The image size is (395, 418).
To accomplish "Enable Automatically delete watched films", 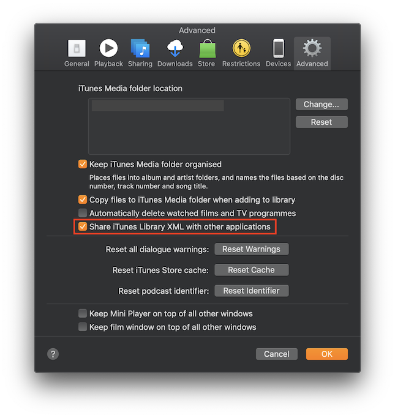I will [83, 213].
